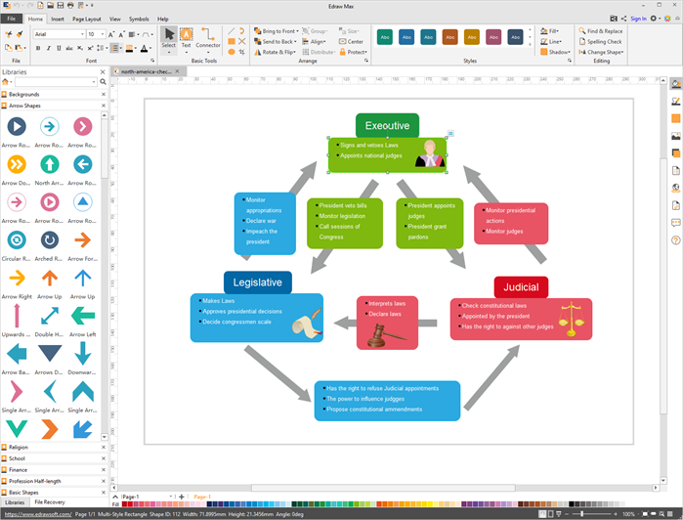Screen dimensions: 683x520
Task: Switch to the Page Layout tab
Action: point(87,19)
